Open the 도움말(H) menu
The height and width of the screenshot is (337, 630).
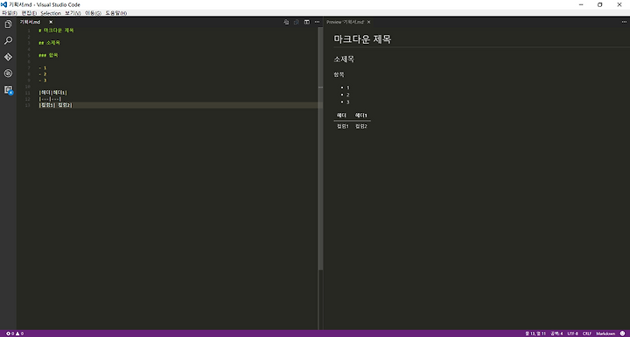pyautogui.click(x=116, y=13)
